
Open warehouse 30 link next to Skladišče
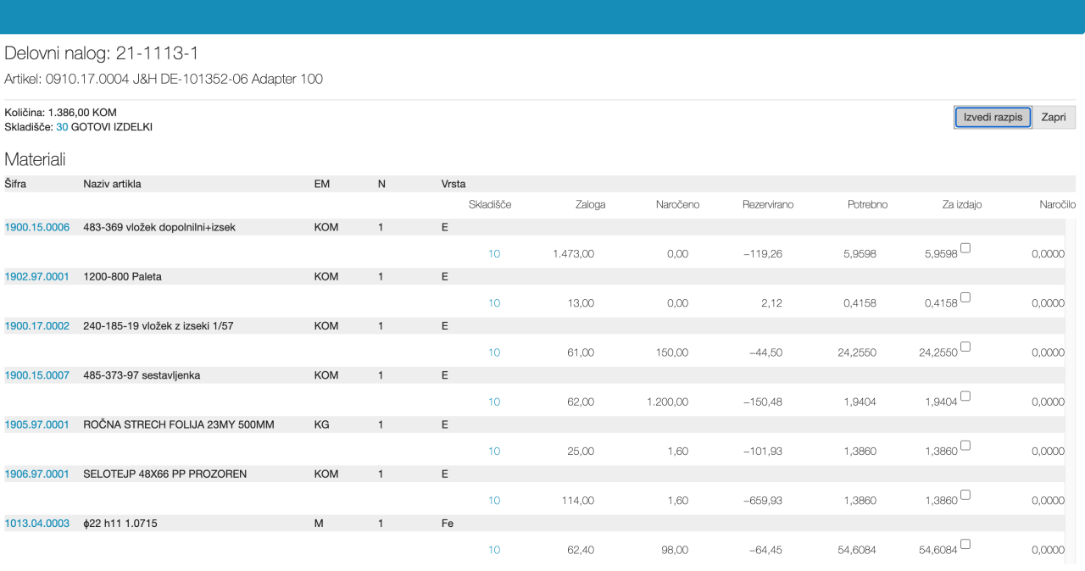[x=62, y=127]
